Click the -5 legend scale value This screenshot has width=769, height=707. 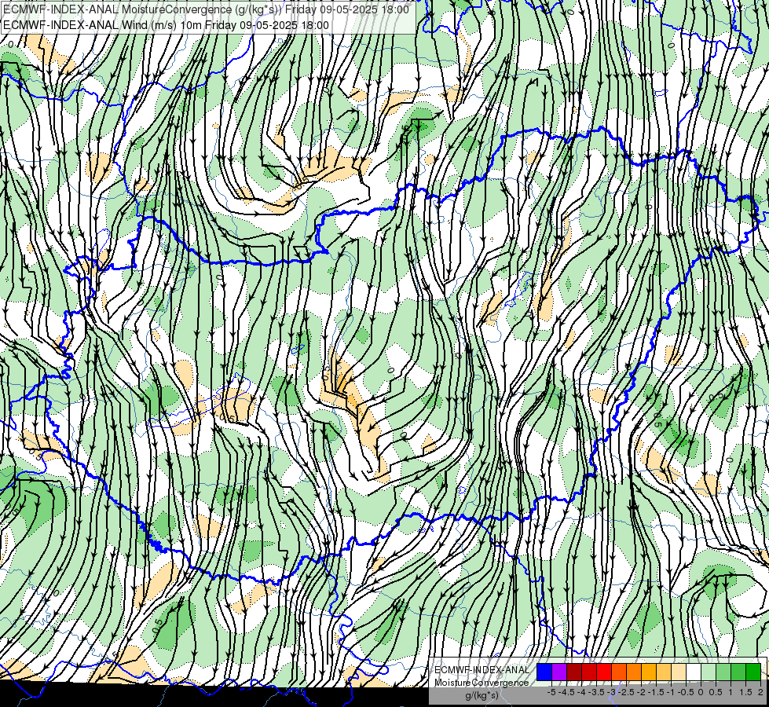coord(551,692)
